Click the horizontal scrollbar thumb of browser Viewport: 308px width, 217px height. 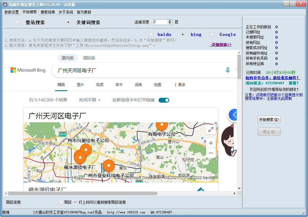[83, 193]
